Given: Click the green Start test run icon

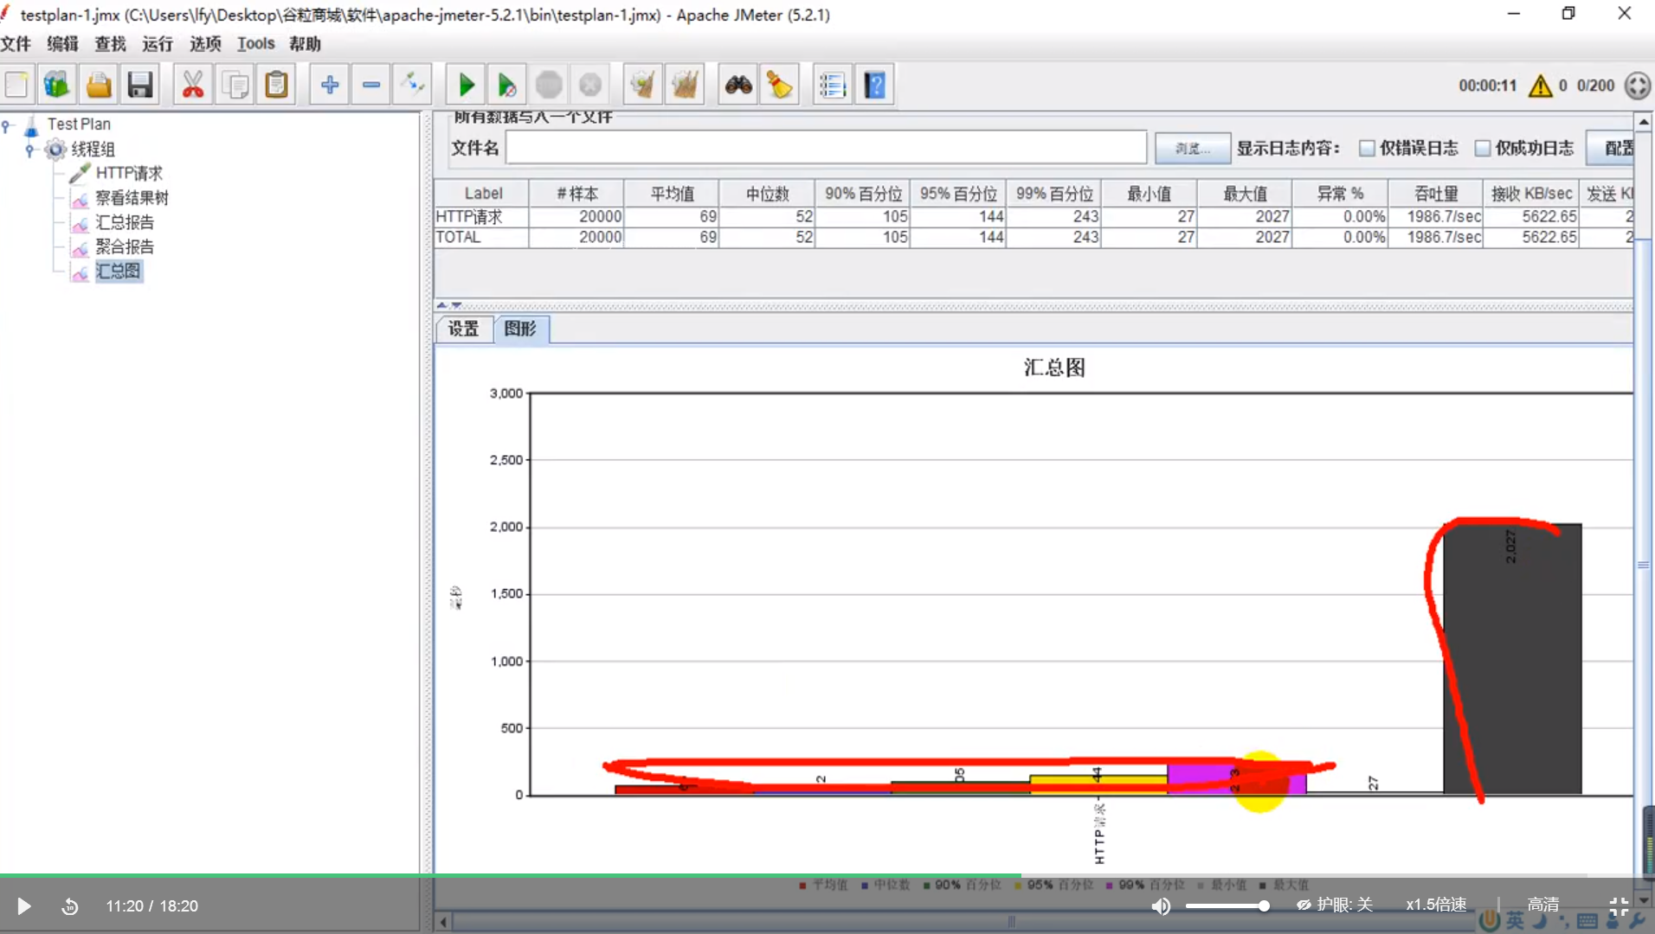Looking at the screenshot, I should pos(466,85).
